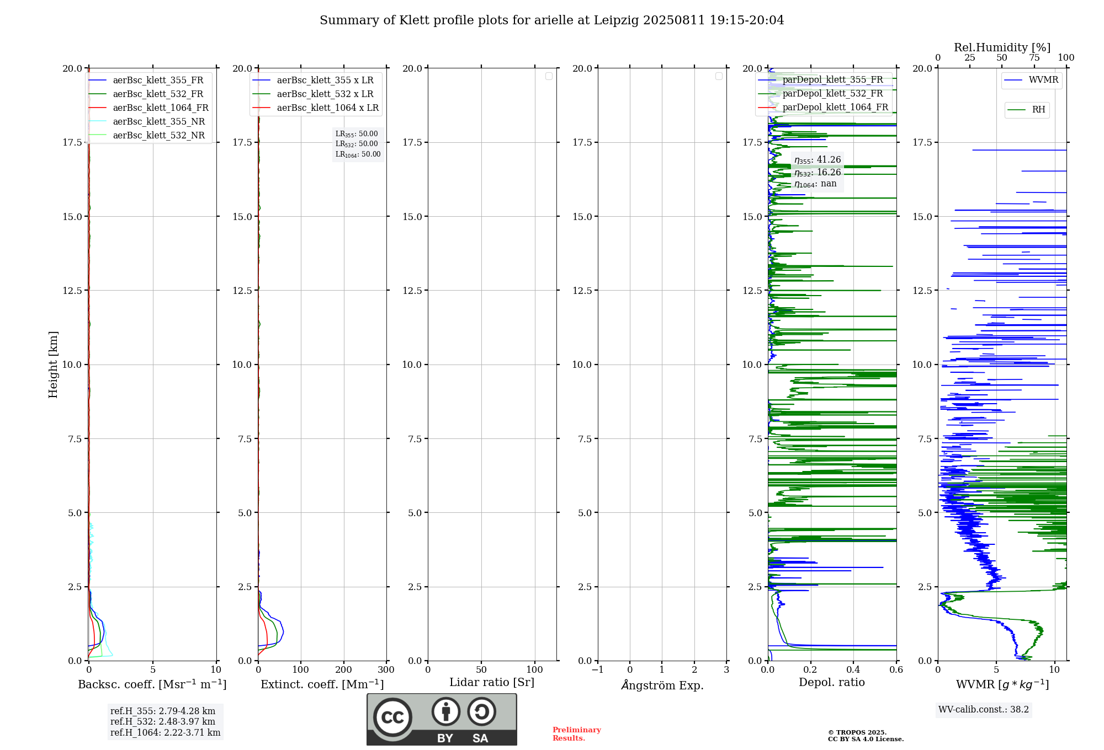1104x750 pixels.
Task: Click the '© TROPOS 2025.' copyright line
Action: pyautogui.click(x=857, y=732)
